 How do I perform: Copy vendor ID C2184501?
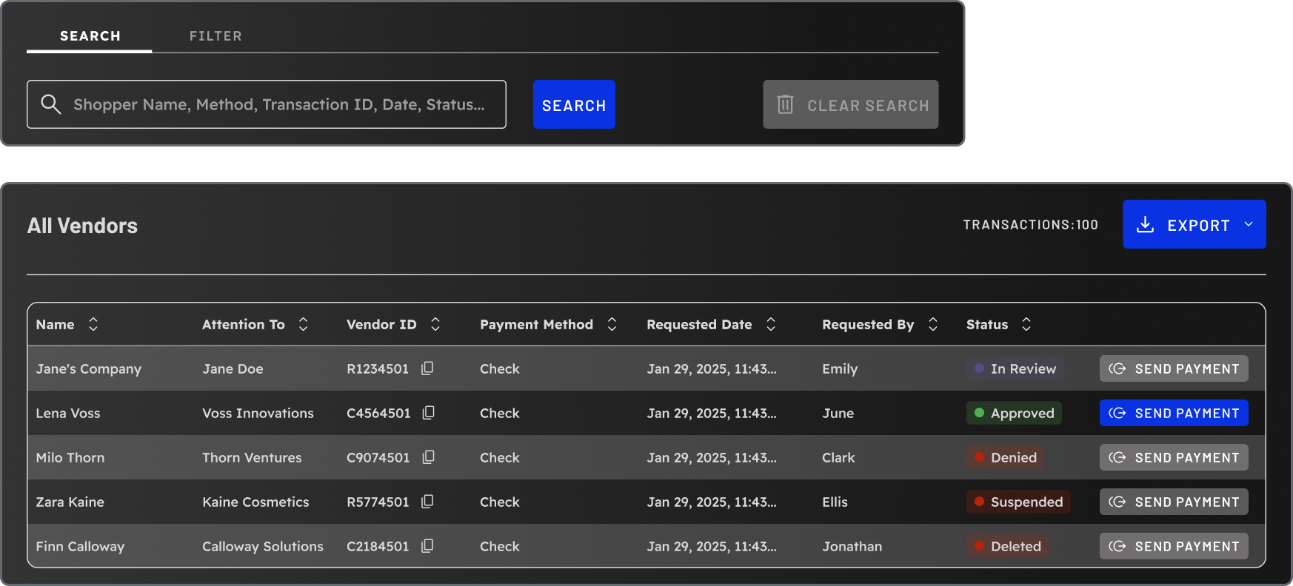[427, 546]
